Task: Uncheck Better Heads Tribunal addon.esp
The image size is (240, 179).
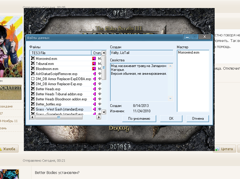Action: point(33,94)
